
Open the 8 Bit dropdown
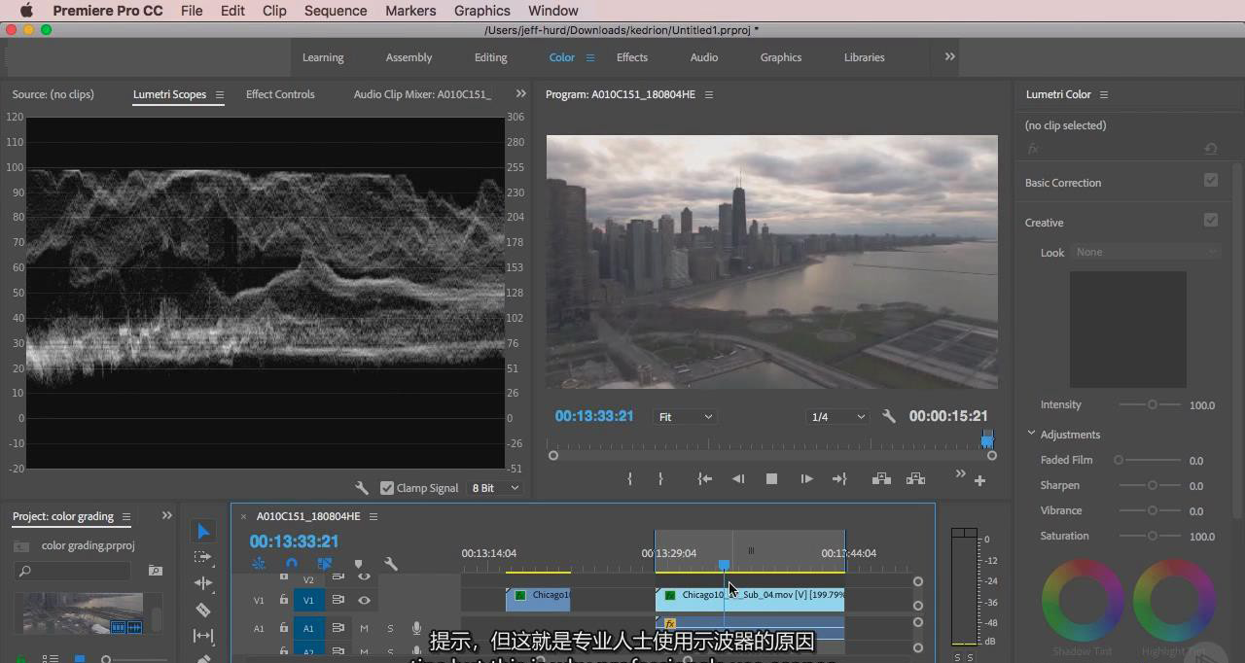(495, 488)
